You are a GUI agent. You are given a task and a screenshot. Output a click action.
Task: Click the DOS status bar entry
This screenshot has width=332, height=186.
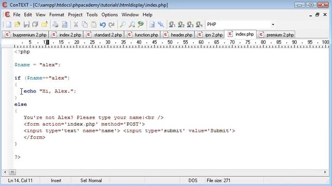coord(192,180)
